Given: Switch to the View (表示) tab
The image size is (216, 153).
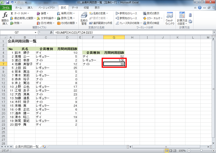Looking at the screenshot, I should [x=97, y=8].
